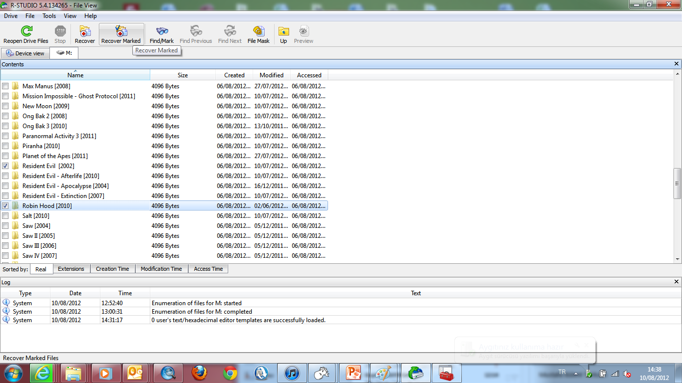Open QuickTime from the taskbar
Screen dimensions: 682x383
261,373
